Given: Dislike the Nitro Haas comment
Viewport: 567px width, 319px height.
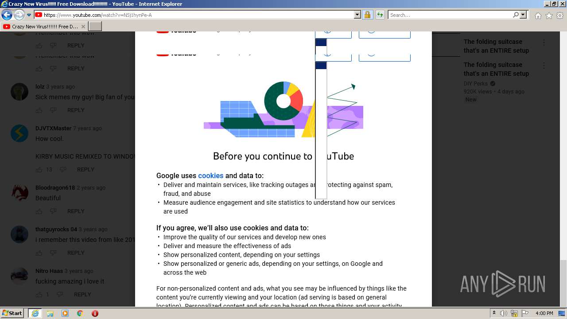Looking at the screenshot, I should [x=60, y=295].
